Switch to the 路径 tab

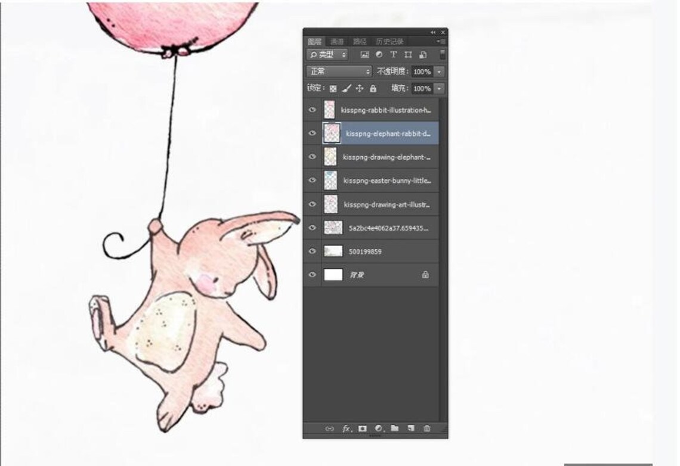click(360, 42)
